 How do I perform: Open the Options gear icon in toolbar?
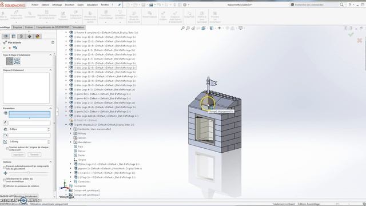pos(185,5)
